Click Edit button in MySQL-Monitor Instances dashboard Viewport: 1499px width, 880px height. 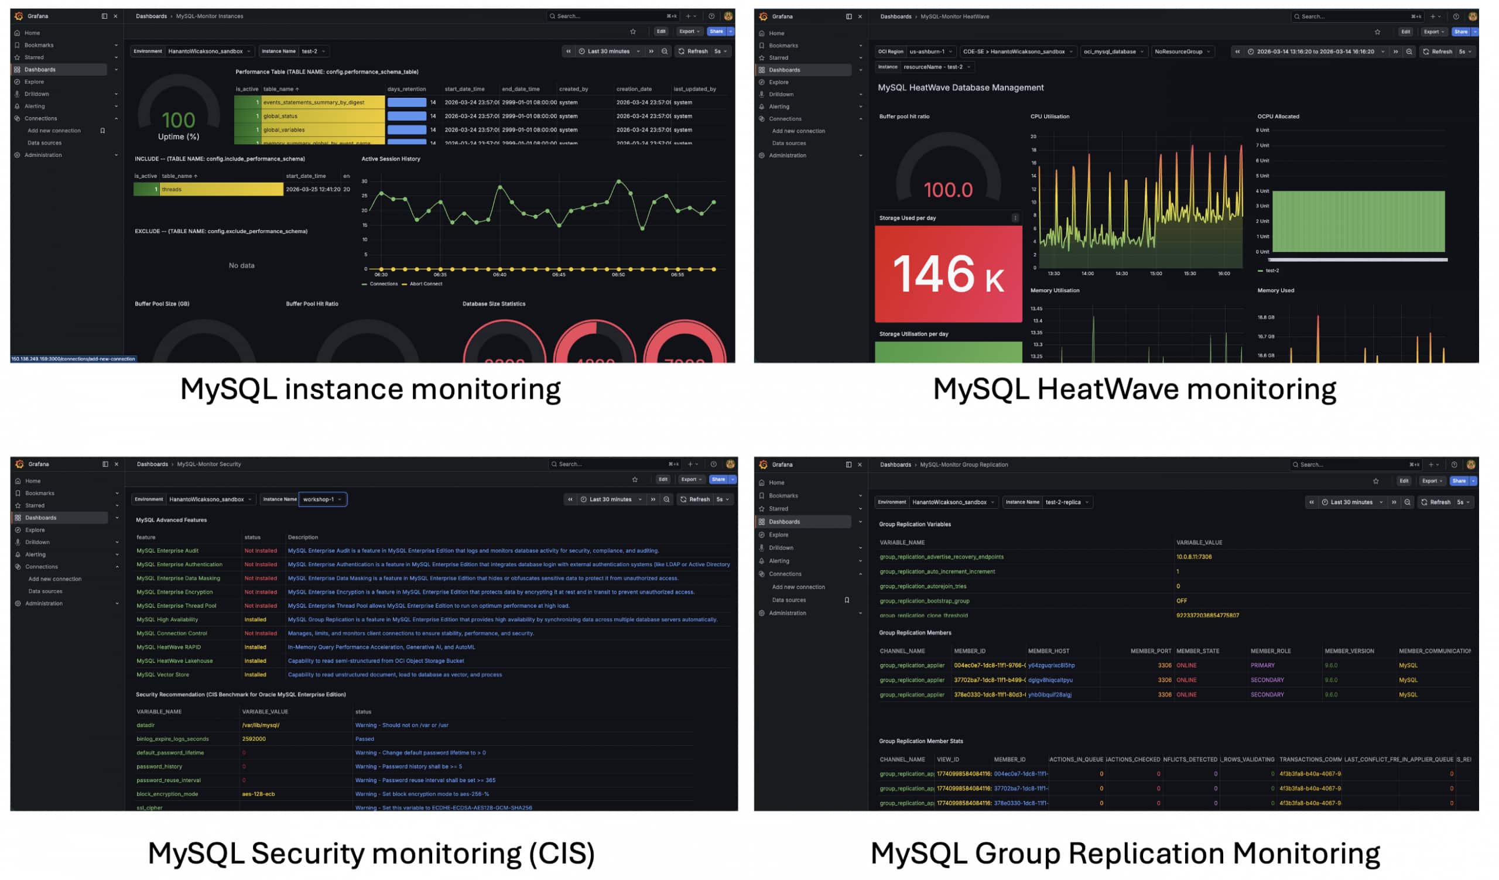pyautogui.click(x=661, y=32)
